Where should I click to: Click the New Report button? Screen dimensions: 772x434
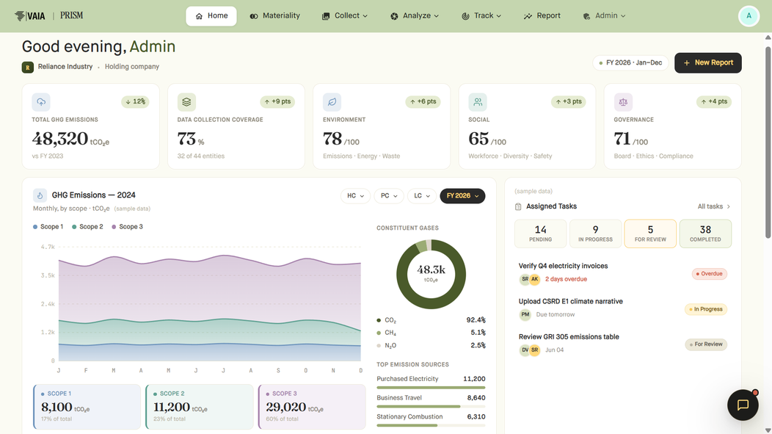[x=708, y=63]
